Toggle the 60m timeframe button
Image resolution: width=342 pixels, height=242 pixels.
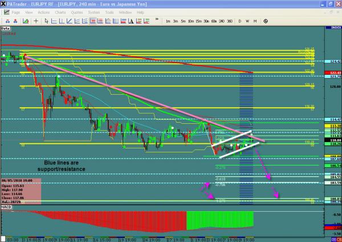[x=213, y=21]
